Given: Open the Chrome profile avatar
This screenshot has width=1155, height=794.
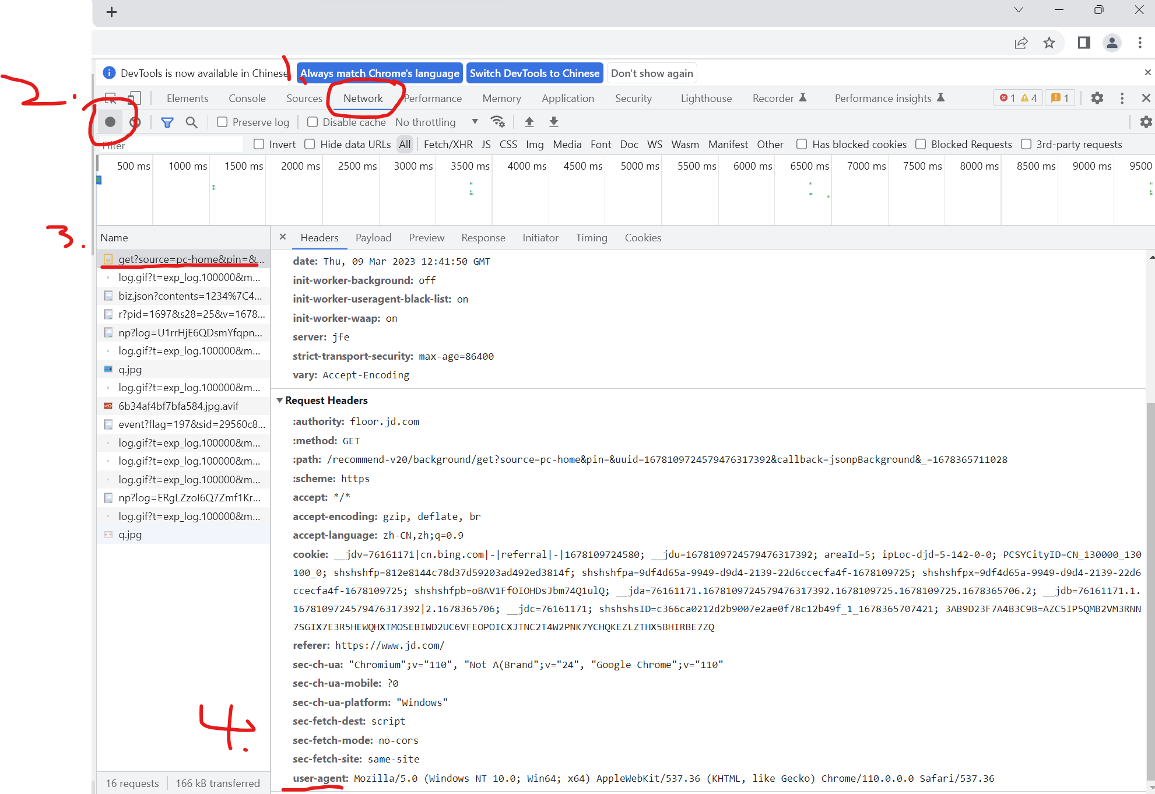Looking at the screenshot, I should pos(1112,43).
